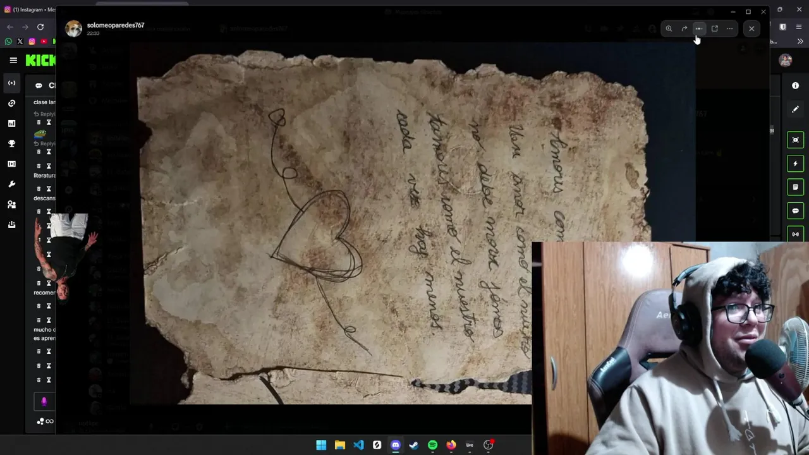Toggle the green broadcast signal button
This screenshot has width=809, height=455.
point(796,234)
